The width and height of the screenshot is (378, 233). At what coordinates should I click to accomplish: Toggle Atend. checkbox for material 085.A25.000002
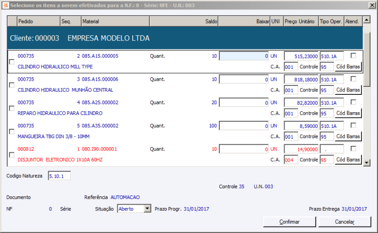click(353, 102)
